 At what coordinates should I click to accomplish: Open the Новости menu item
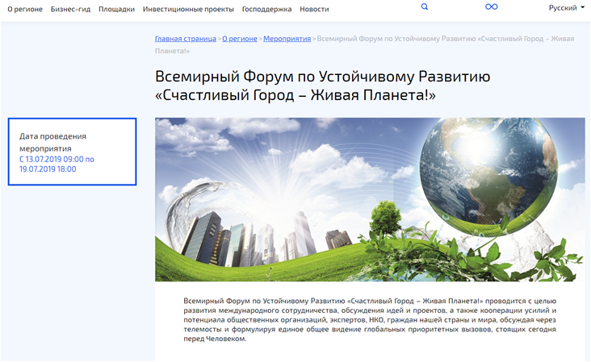point(314,9)
